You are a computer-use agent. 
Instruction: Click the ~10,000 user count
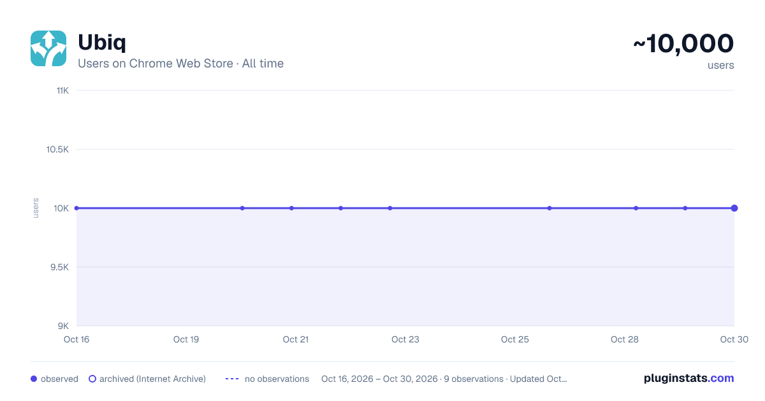pos(683,43)
